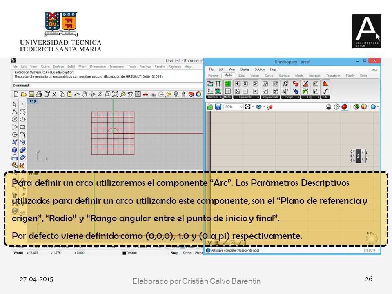392x294 pixels.
Task: Add the Larger Than (>) operator component
Action: coord(255,84)
